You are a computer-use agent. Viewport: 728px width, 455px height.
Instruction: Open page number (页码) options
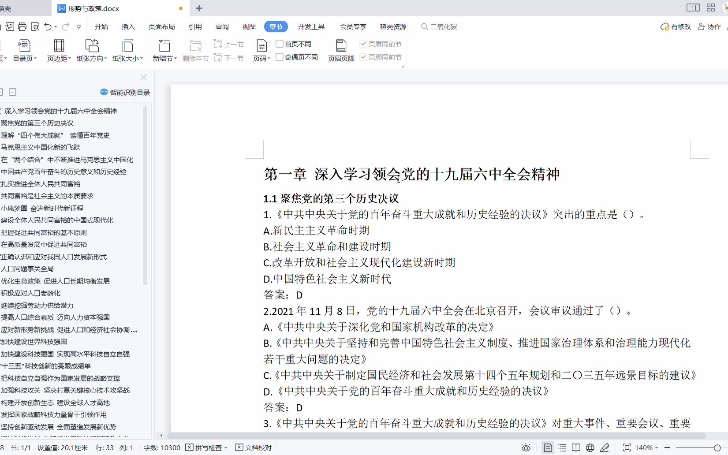coord(261,50)
